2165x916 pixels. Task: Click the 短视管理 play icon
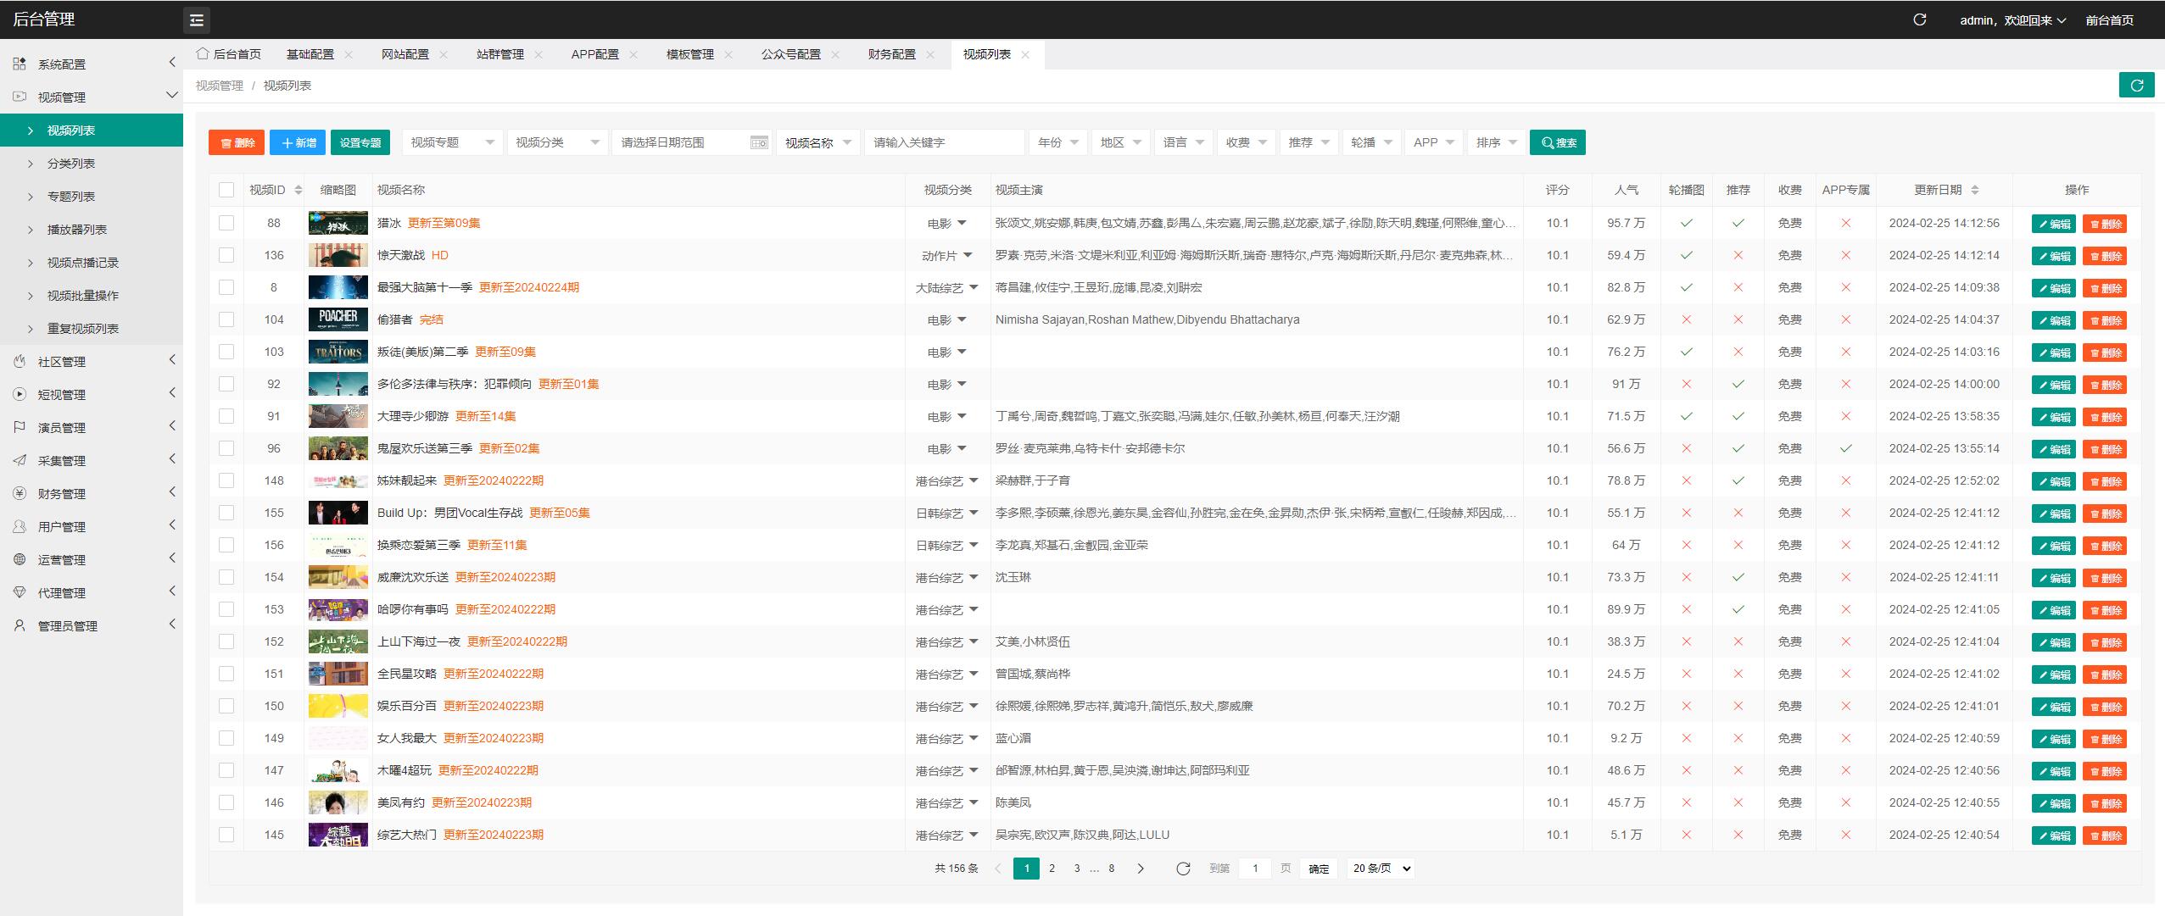[20, 394]
